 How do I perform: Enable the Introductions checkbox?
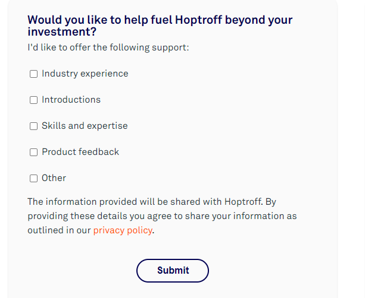click(34, 100)
